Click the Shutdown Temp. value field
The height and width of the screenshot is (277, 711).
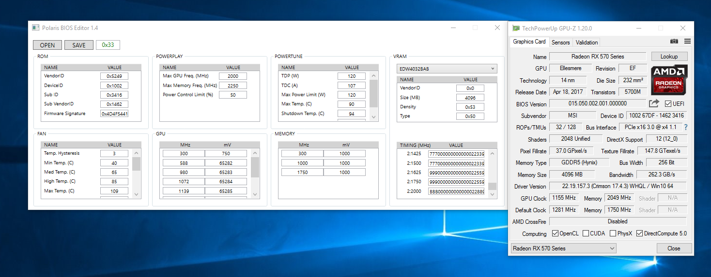point(352,114)
